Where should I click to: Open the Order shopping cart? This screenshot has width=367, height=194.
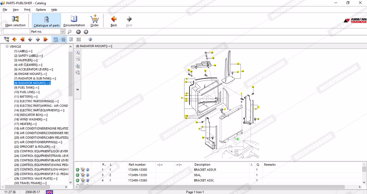click(x=95, y=21)
